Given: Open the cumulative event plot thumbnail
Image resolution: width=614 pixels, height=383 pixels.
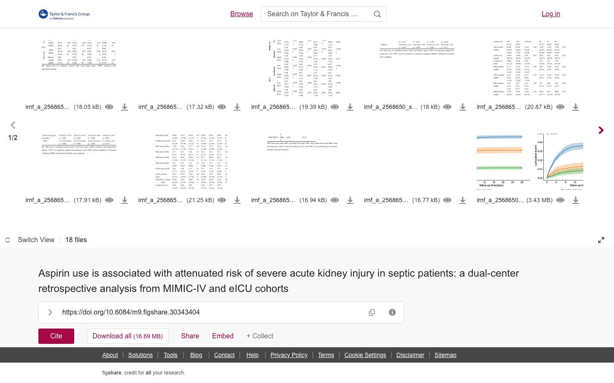Looking at the screenshot, I should tap(530, 162).
